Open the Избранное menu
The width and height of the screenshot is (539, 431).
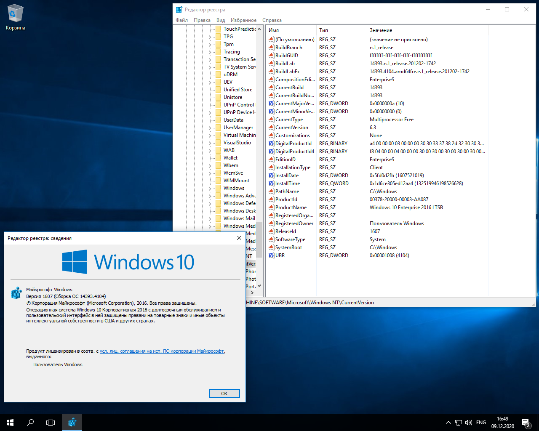pos(243,20)
